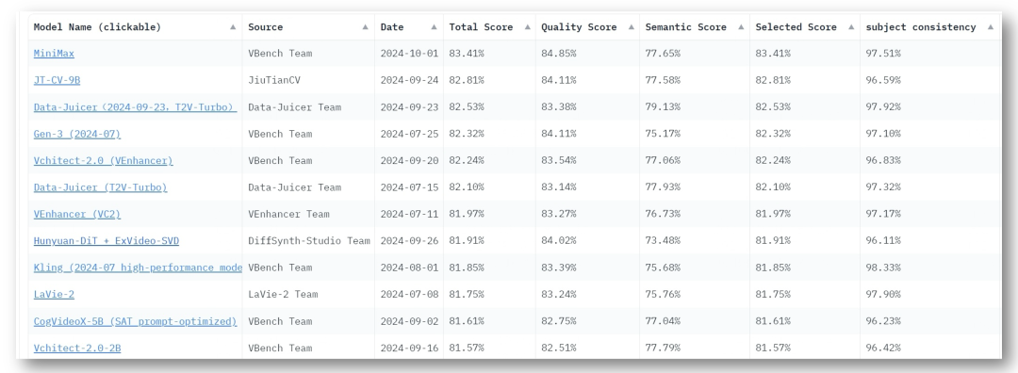Select semantic score 75.17% cell

click(695, 134)
